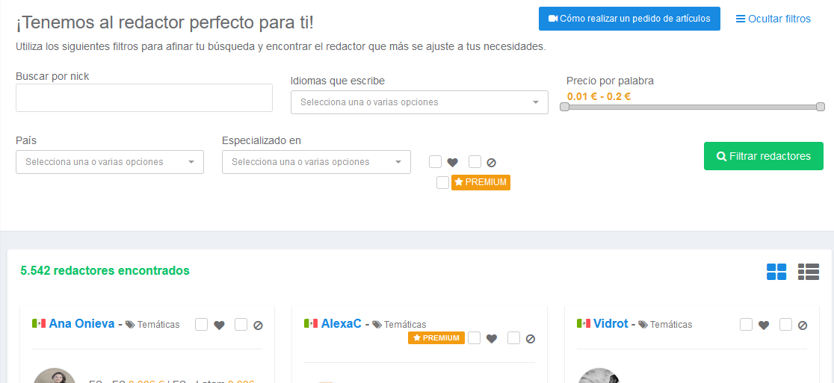
Task: Click the heart icon on Ana Onieva's card
Action: [219, 325]
